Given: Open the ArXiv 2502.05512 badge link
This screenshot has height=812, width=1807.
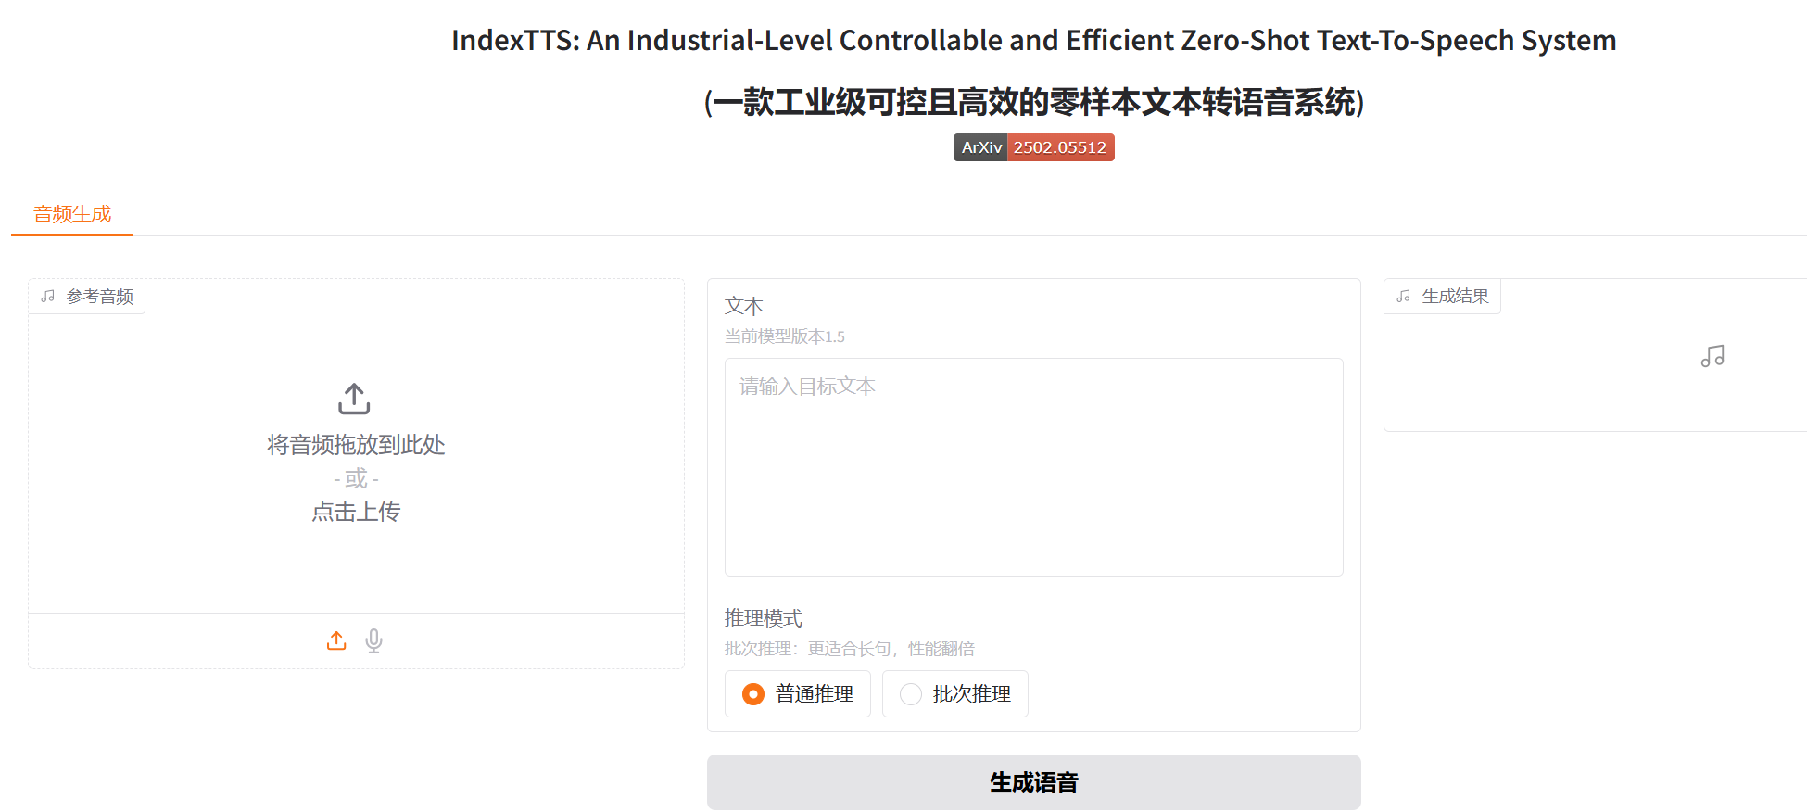Looking at the screenshot, I should 1033,147.
